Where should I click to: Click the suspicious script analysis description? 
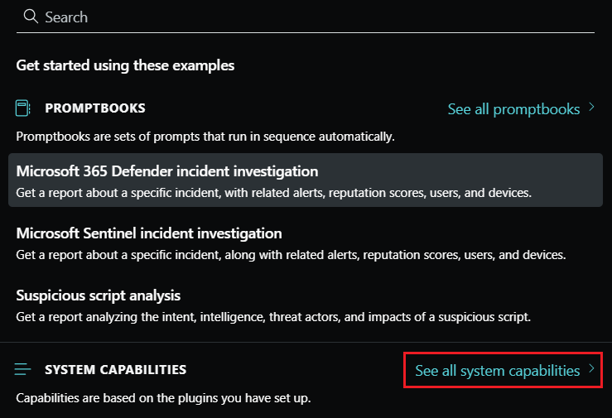pos(273,317)
